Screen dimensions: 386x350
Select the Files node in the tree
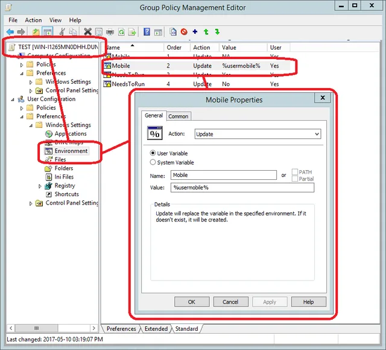(60, 159)
